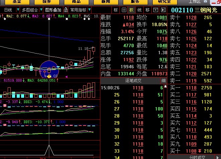Viewport: 221px width, 159px height.
Task: Click the 量比 value 1.38
Action: click(162, 53)
